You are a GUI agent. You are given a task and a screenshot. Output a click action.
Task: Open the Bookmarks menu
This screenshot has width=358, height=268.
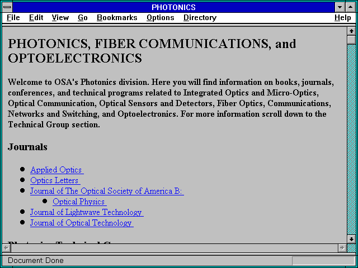pos(117,18)
